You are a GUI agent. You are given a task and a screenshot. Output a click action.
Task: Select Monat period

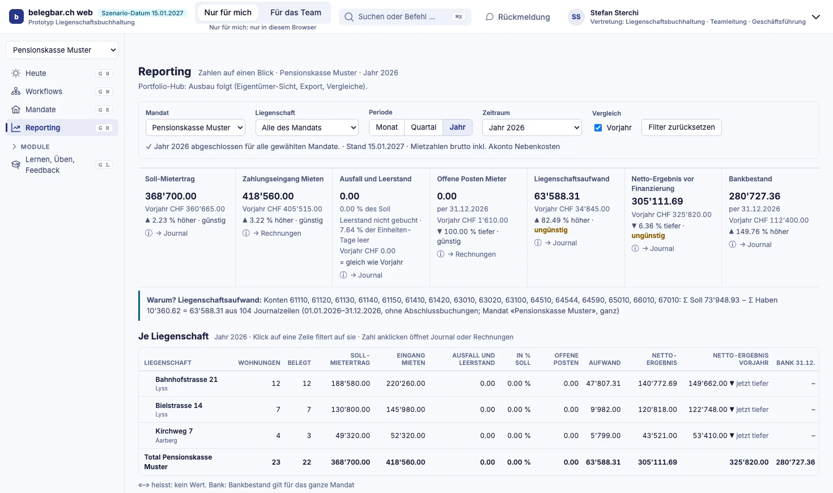tap(387, 127)
